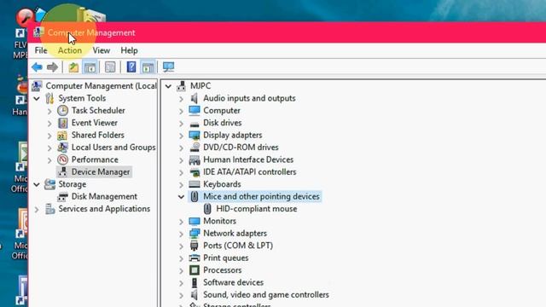
Task: Expand the Shared Folders node
Action: click(x=49, y=136)
